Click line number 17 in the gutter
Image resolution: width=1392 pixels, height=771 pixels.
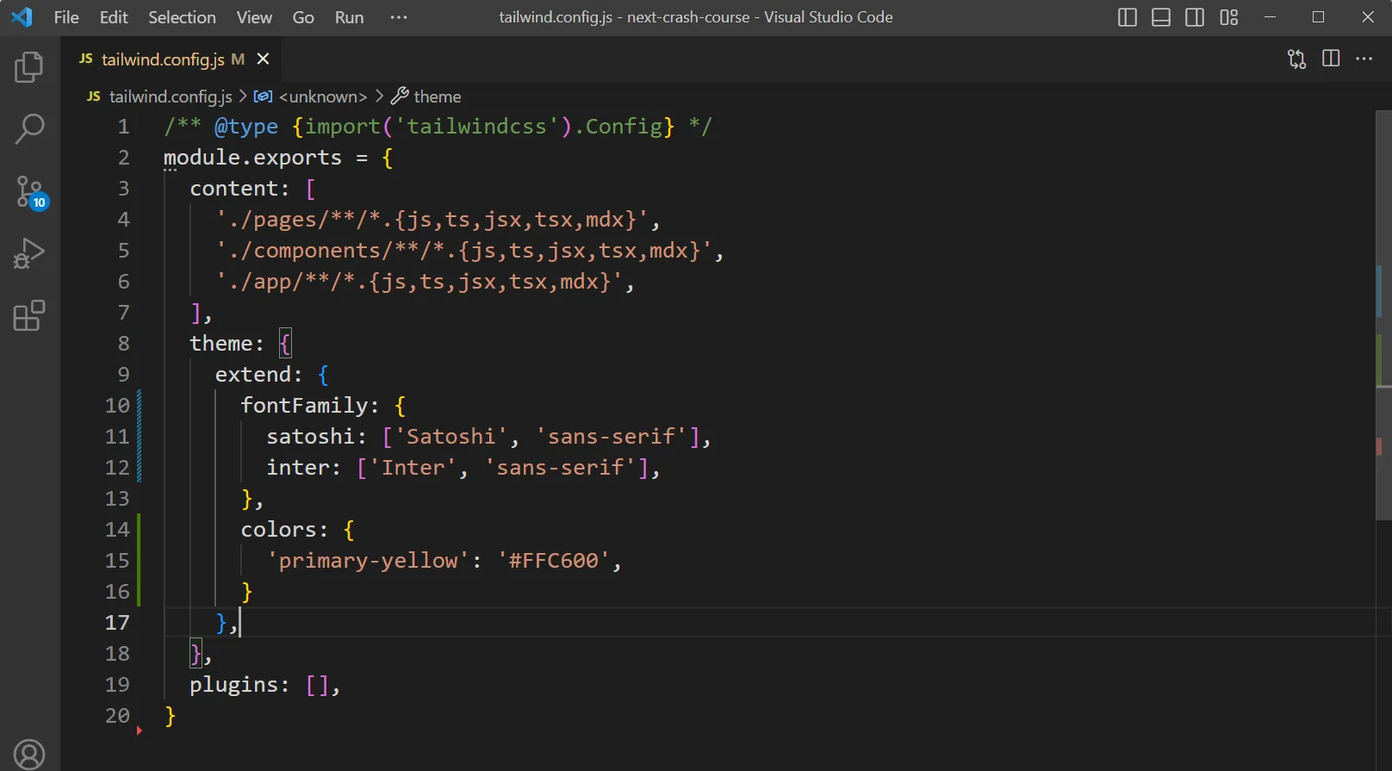coord(117,623)
